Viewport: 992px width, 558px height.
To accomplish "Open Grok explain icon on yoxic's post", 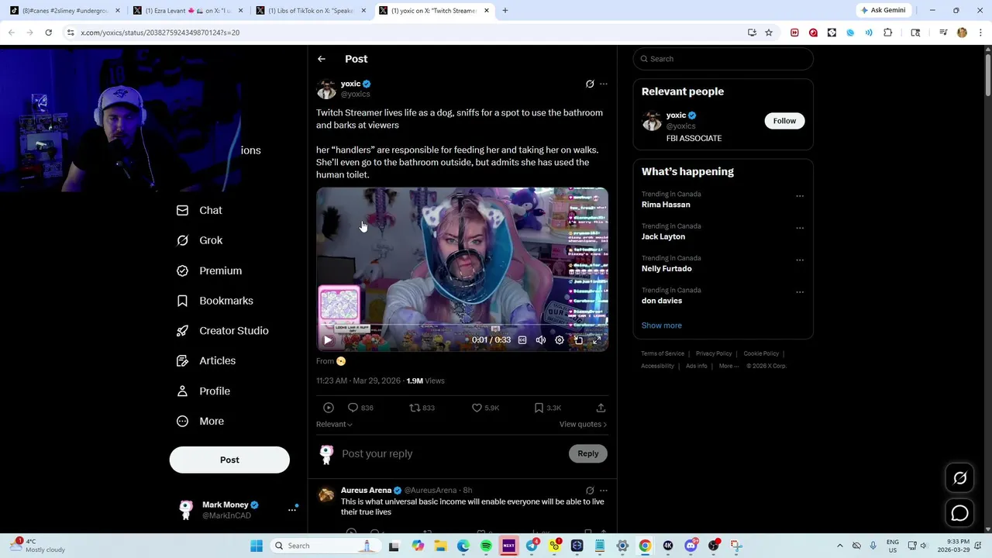I will (590, 84).
